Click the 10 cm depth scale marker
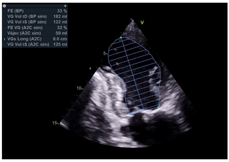Viewport: 229px width, 162px height. point(79,88)
